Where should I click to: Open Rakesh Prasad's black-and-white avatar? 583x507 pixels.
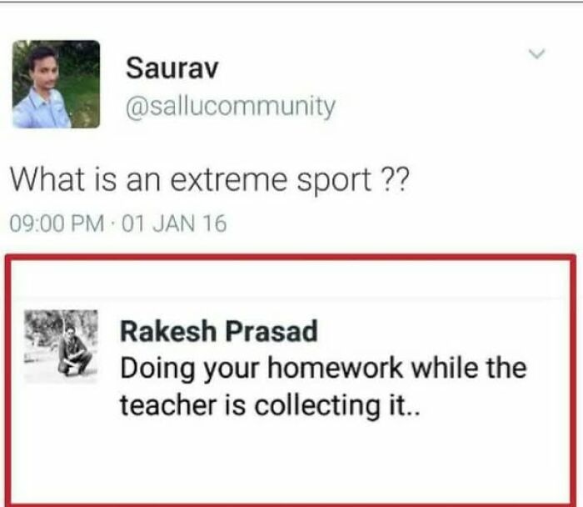[x=61, y=346]
